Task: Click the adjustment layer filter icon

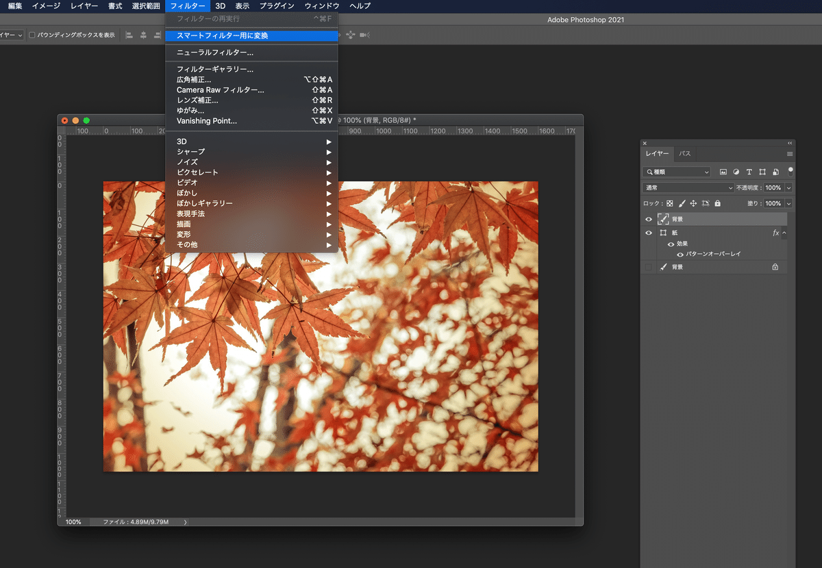Action: pos(736,172)
